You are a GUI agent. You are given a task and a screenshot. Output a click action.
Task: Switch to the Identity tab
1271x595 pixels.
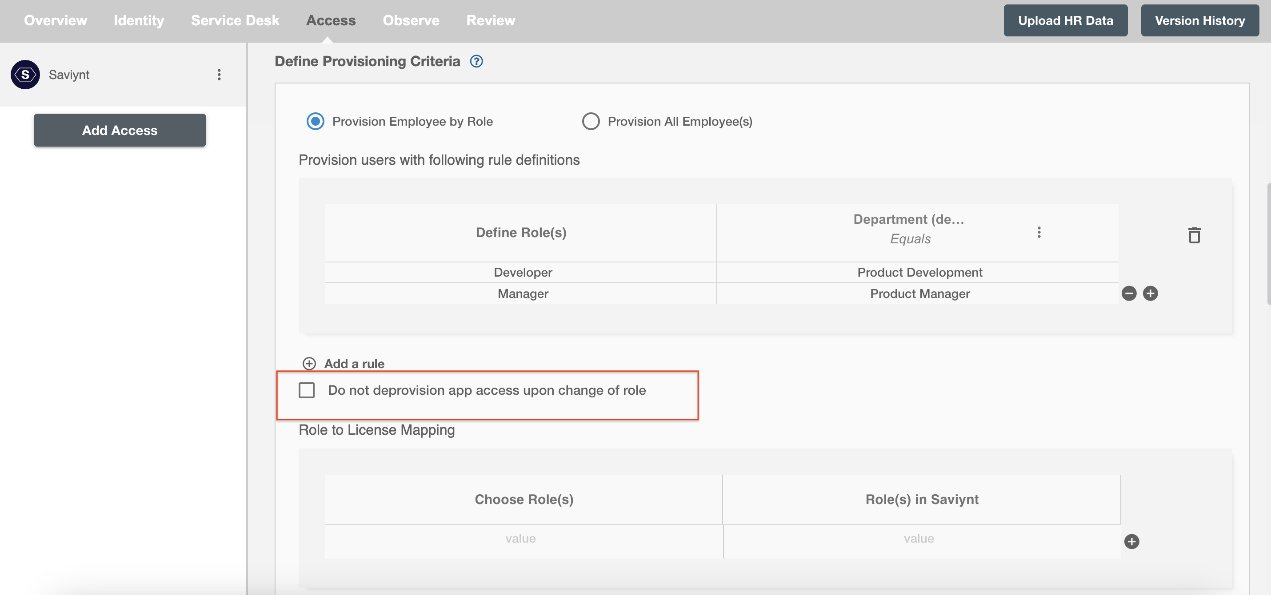[x=139, y=20]
